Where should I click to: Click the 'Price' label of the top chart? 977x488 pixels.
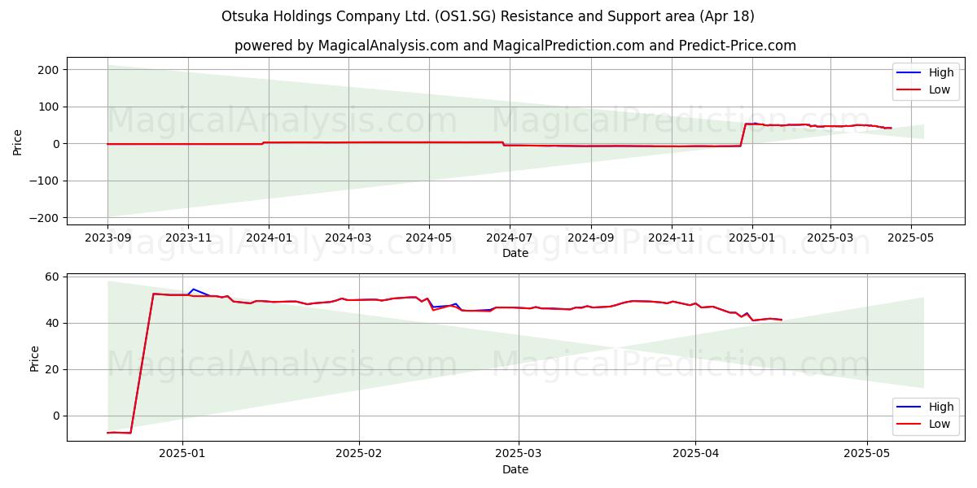(x=18, y=142)
